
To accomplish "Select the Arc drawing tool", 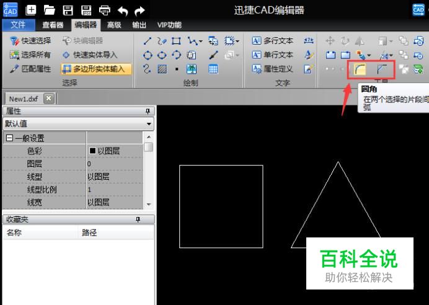I will [x=176, y=55].
